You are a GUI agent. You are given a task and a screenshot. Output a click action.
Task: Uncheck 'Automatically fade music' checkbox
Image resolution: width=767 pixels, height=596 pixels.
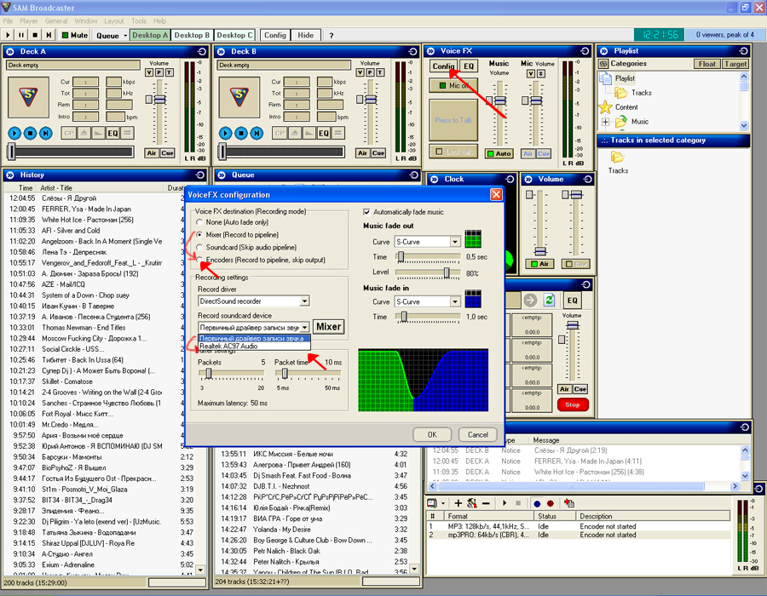[x=367, y=212]
